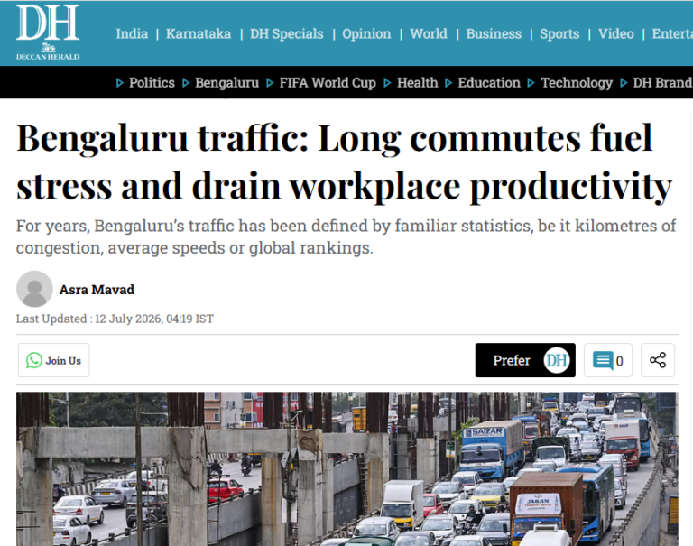The width and height of the screenshot is (693, 546).
Task: Open the DH Specials menu item
Action: [x=286, y=33]
